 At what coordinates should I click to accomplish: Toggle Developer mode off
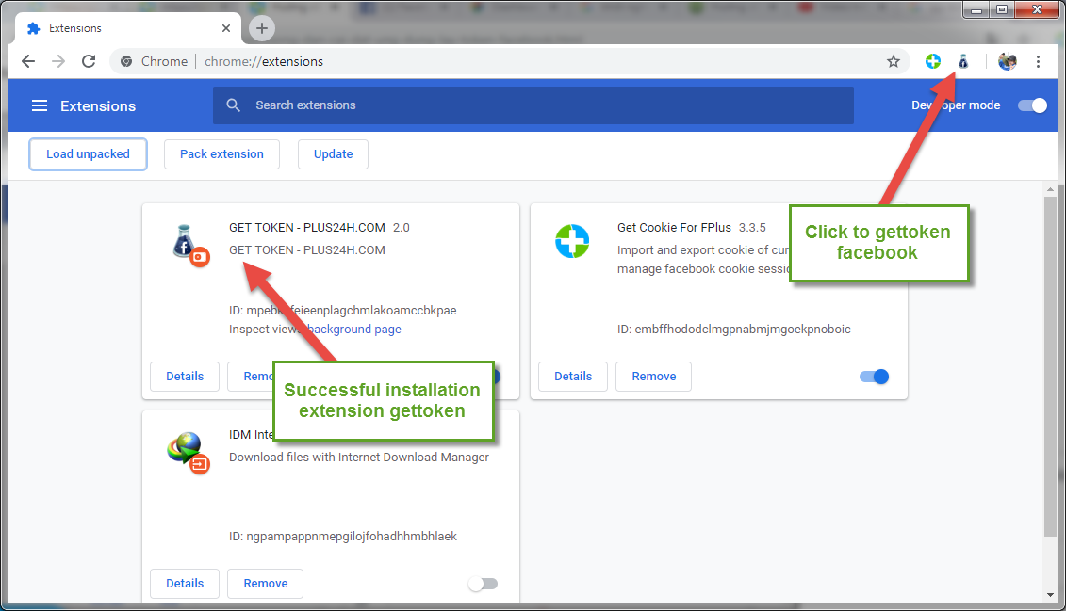pos(1032,105)
